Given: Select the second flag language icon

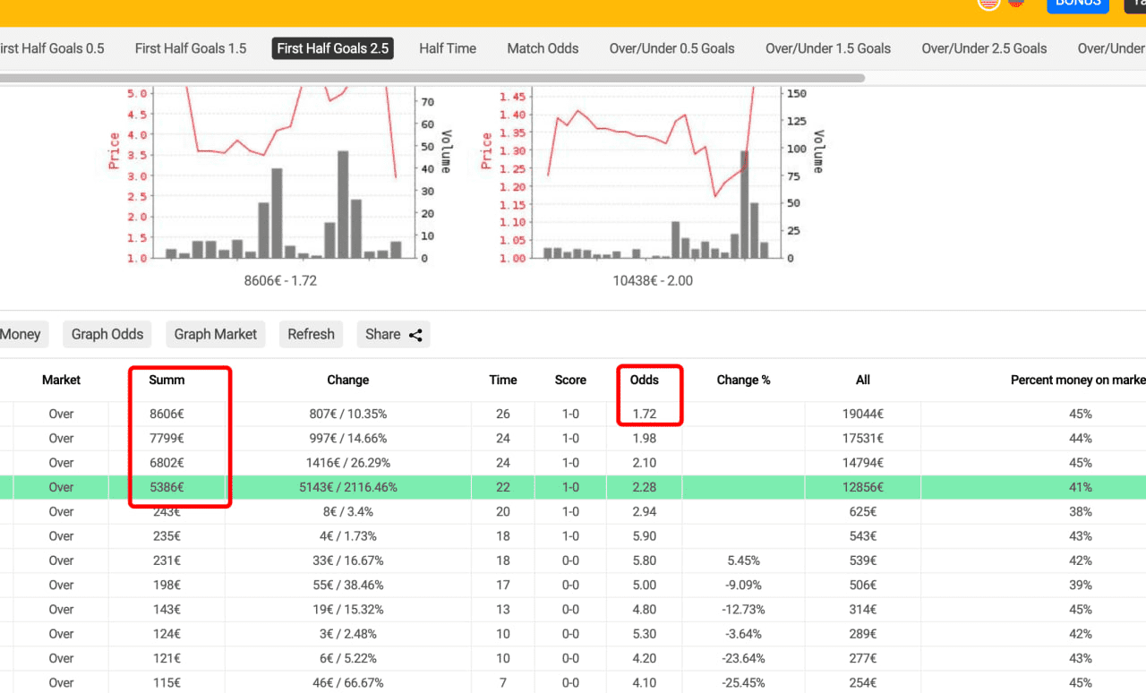Looking at the screenshot, I should click(x=1016, y=3).
